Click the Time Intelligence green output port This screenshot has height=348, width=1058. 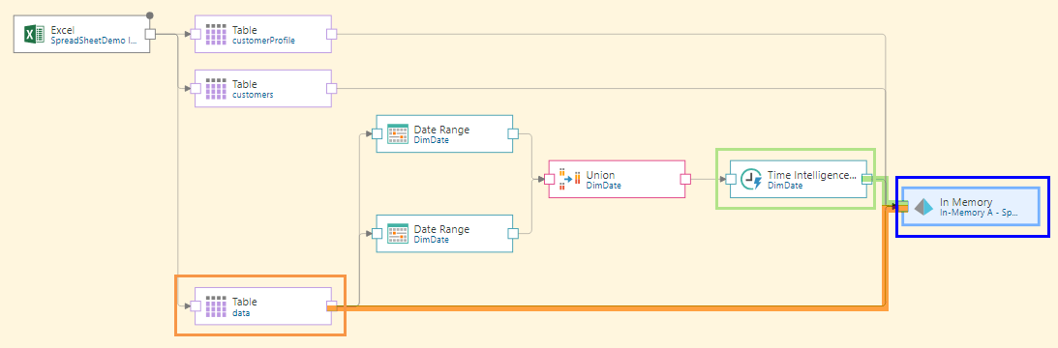[867, 179]
